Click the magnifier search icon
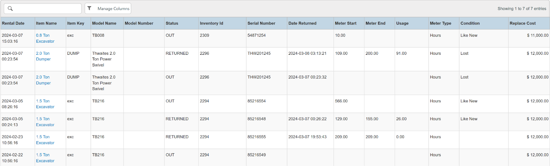Image resolution: width=550 pixels, height=166 pixels. [x=10, y=9]
